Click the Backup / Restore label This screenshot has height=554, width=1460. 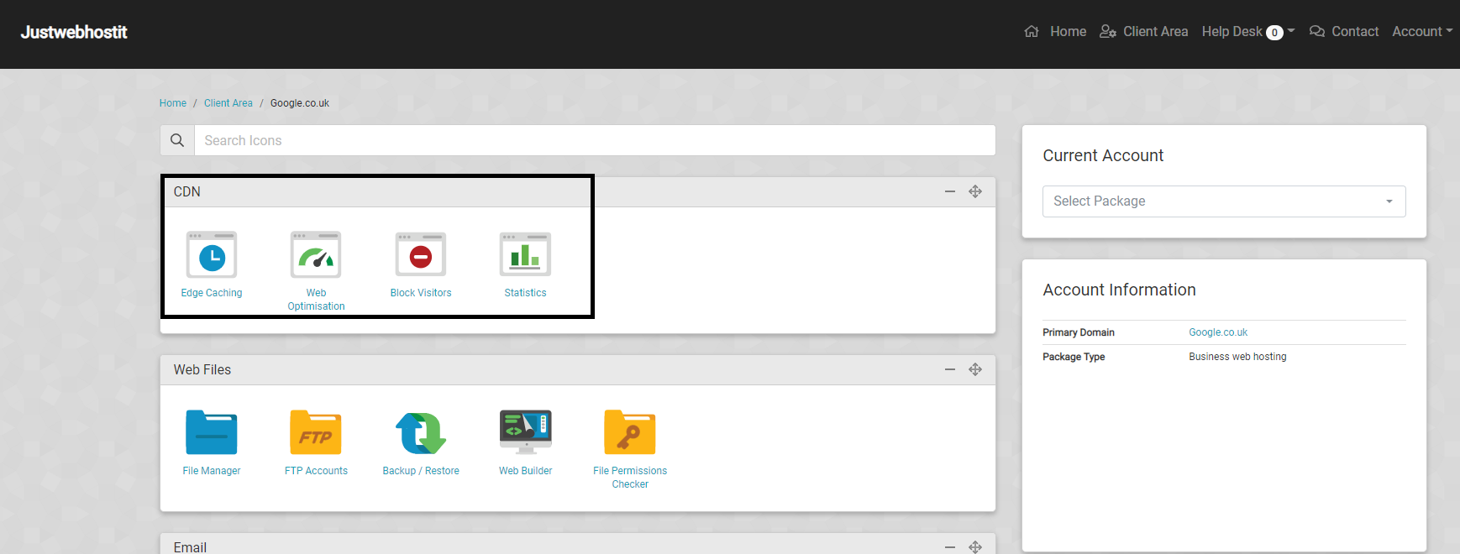point(421,471)
